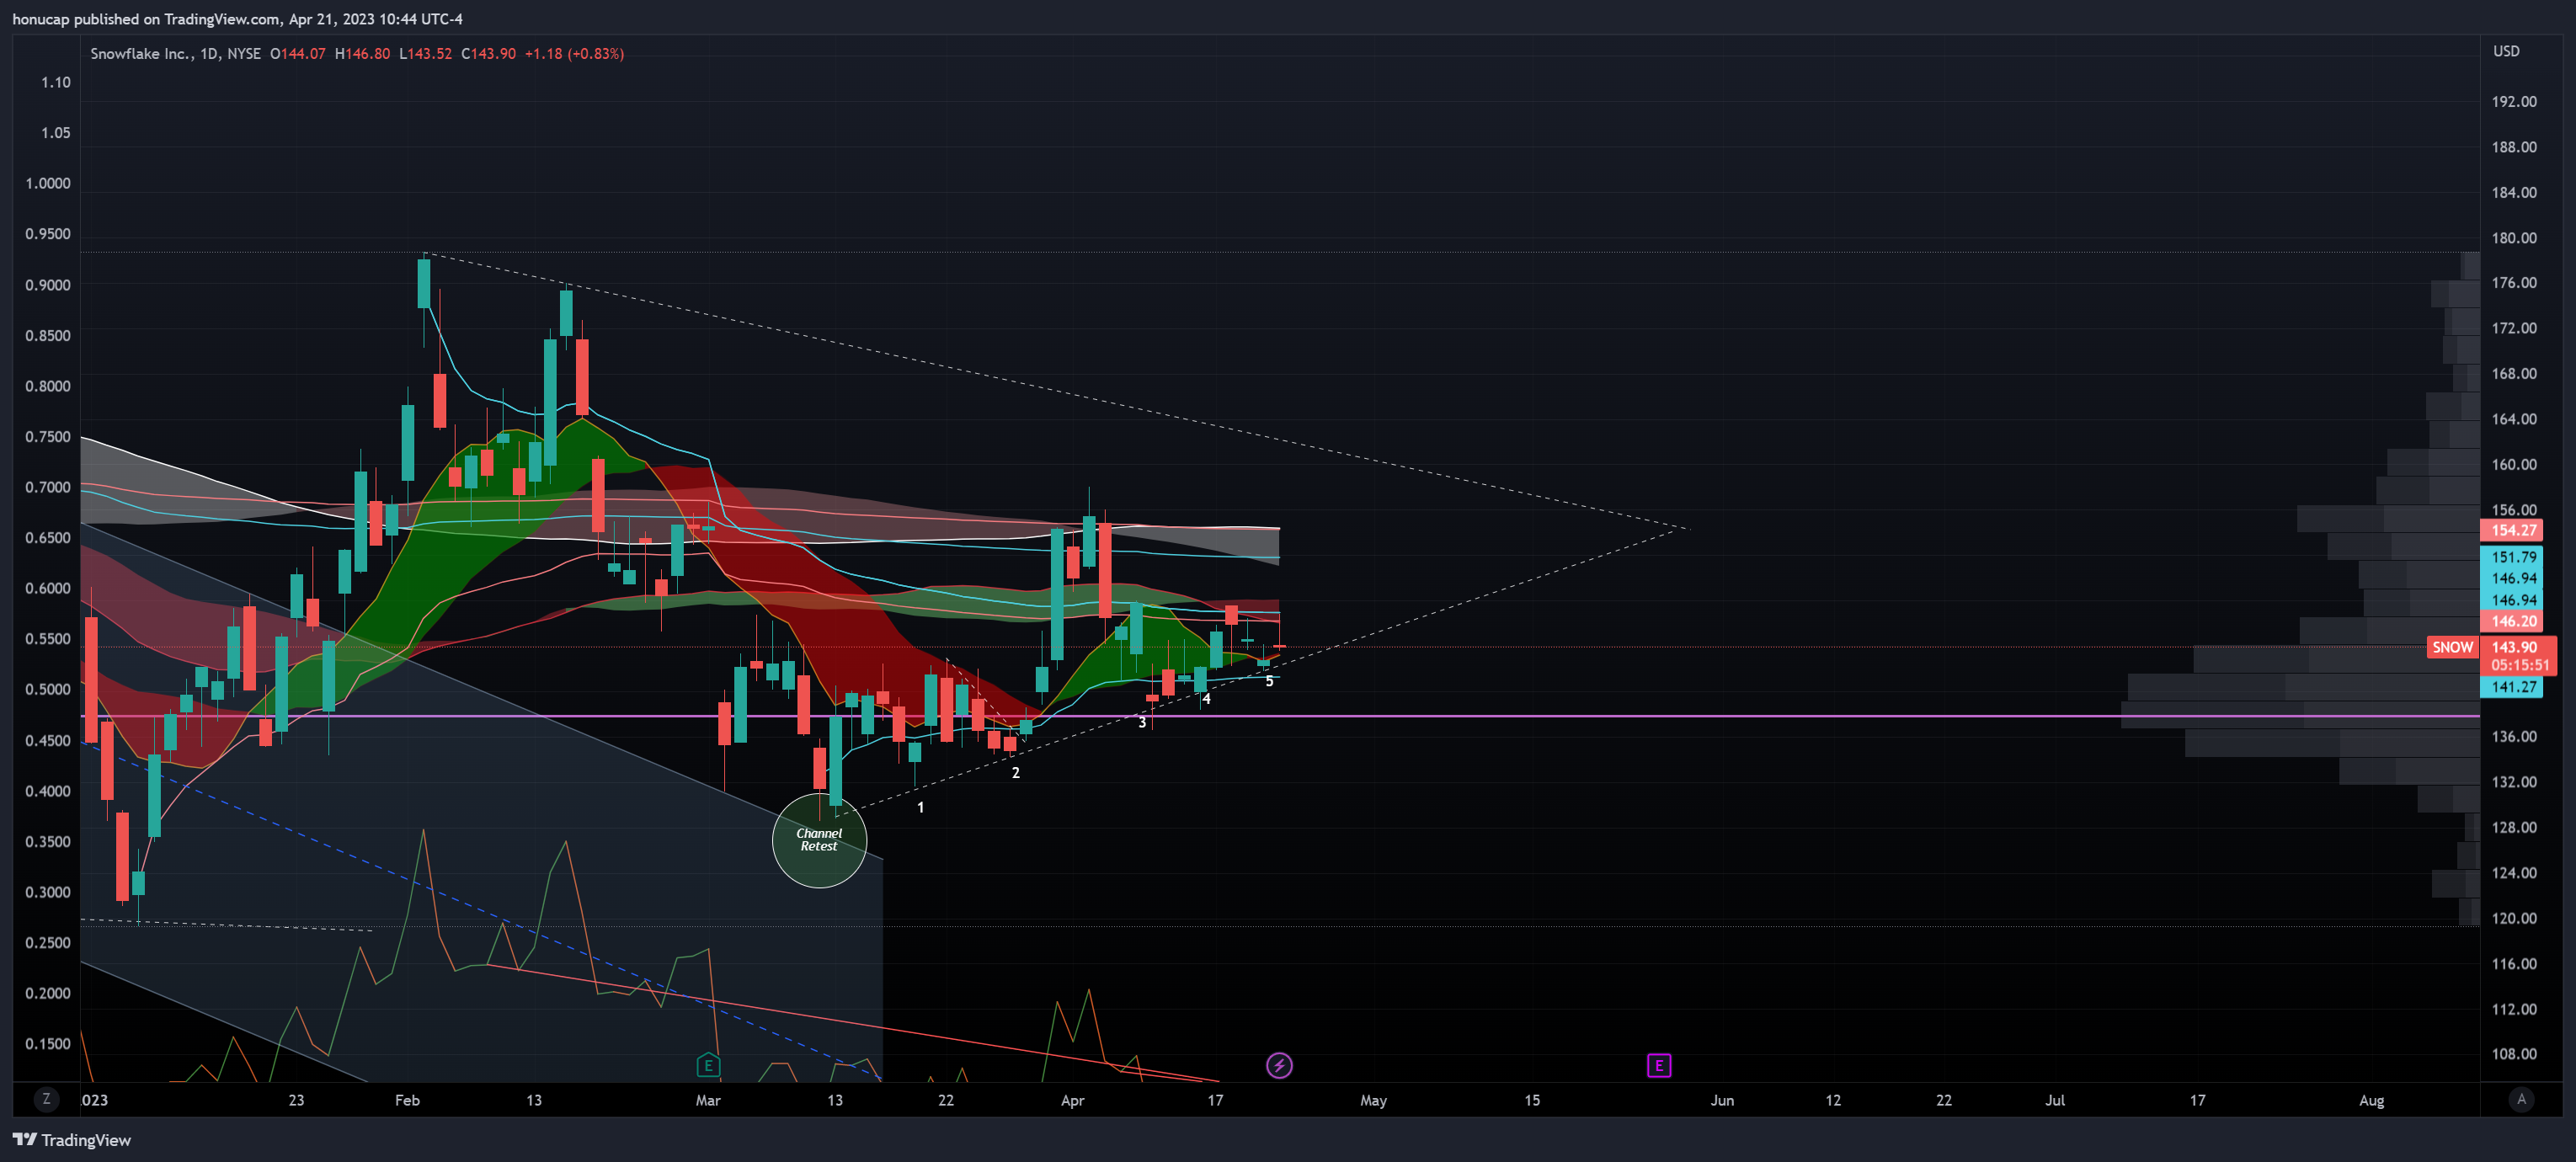Screen dimensions: 2576x1162
Task: Select the 151.79 cyan price tag
Action: point(2512,557)
